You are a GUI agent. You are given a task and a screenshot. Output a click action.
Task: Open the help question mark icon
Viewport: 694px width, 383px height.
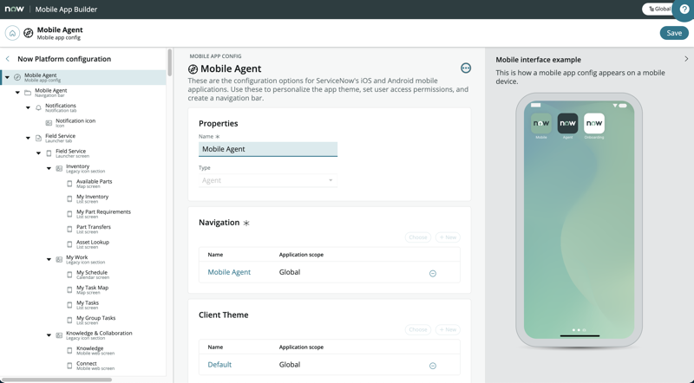coord(684,9)
